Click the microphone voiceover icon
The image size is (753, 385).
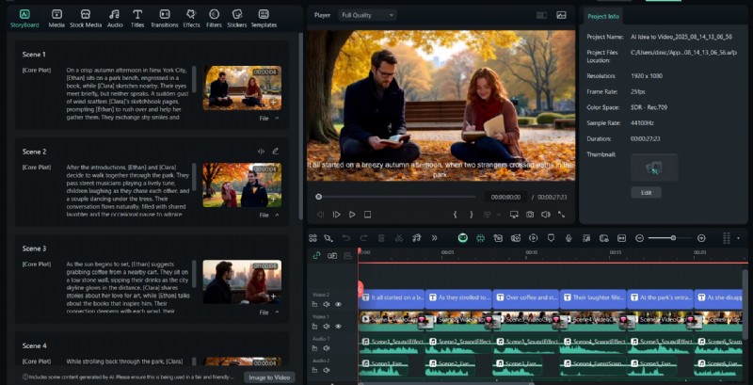[569, 238]
